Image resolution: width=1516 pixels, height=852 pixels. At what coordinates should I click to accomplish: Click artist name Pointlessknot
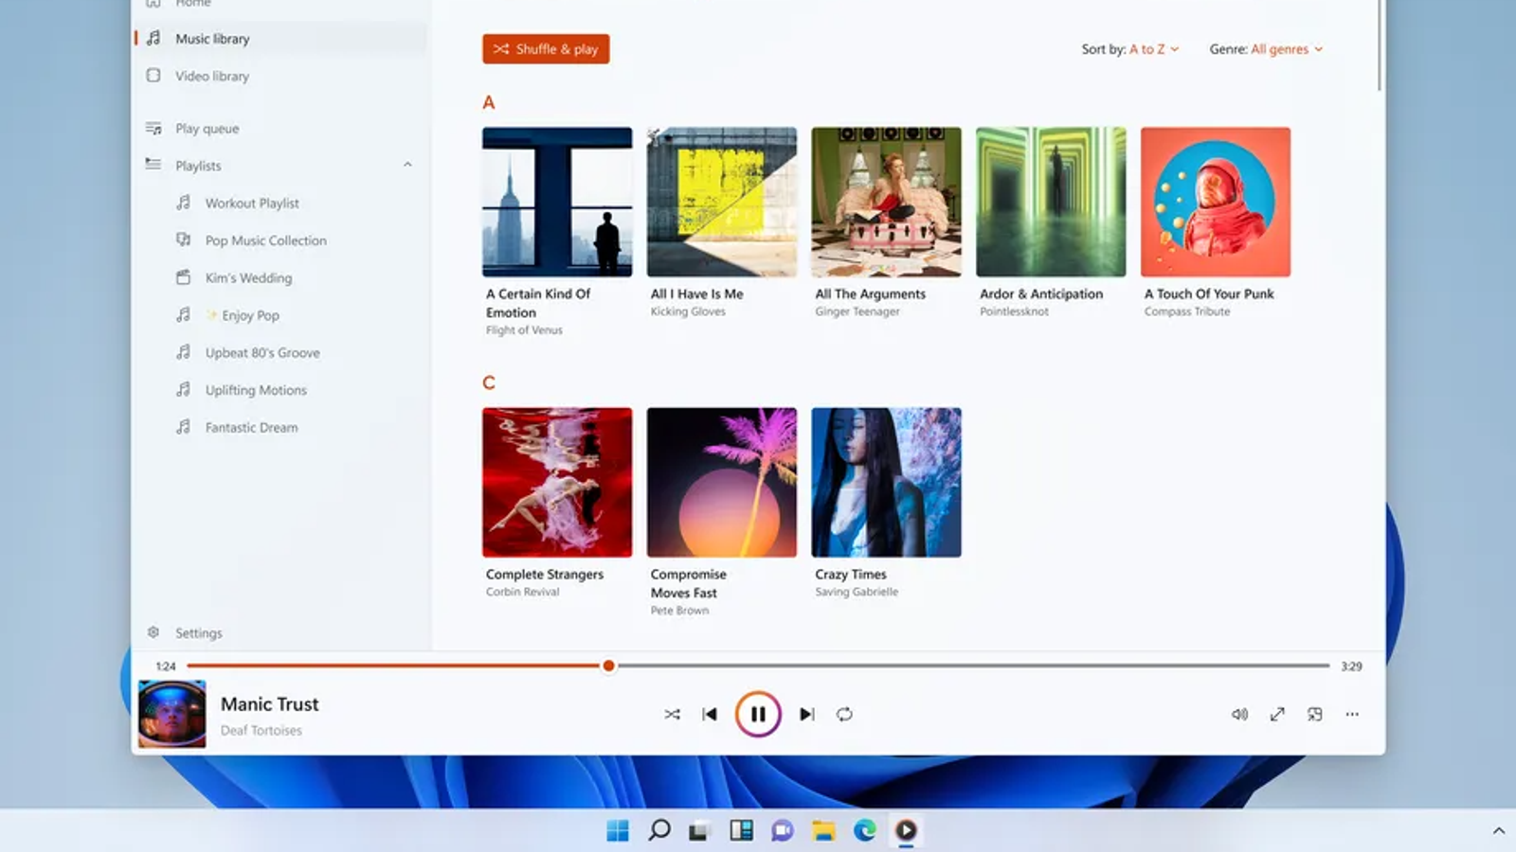pos(1014,311)
